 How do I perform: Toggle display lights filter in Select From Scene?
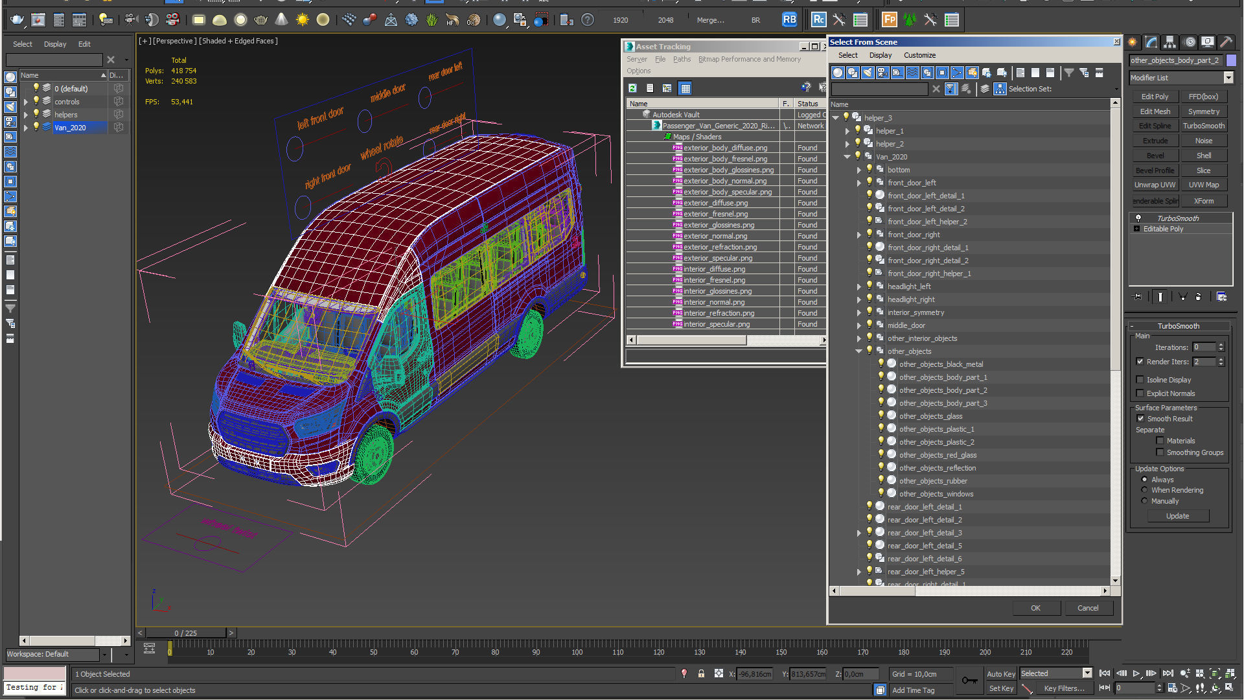pos(868,73)
